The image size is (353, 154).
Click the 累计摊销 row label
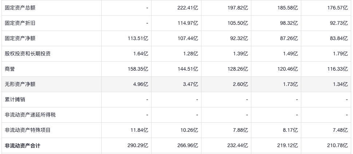click(x=15, y=99)
